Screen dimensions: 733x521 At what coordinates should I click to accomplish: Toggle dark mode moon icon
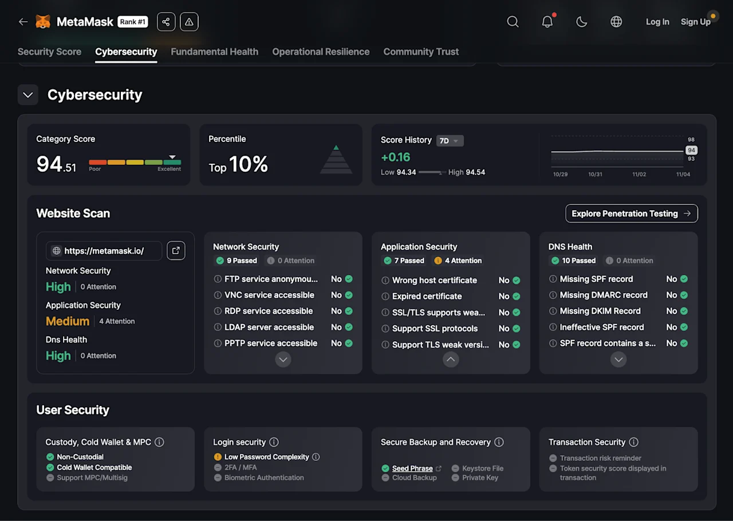point(582,22)
